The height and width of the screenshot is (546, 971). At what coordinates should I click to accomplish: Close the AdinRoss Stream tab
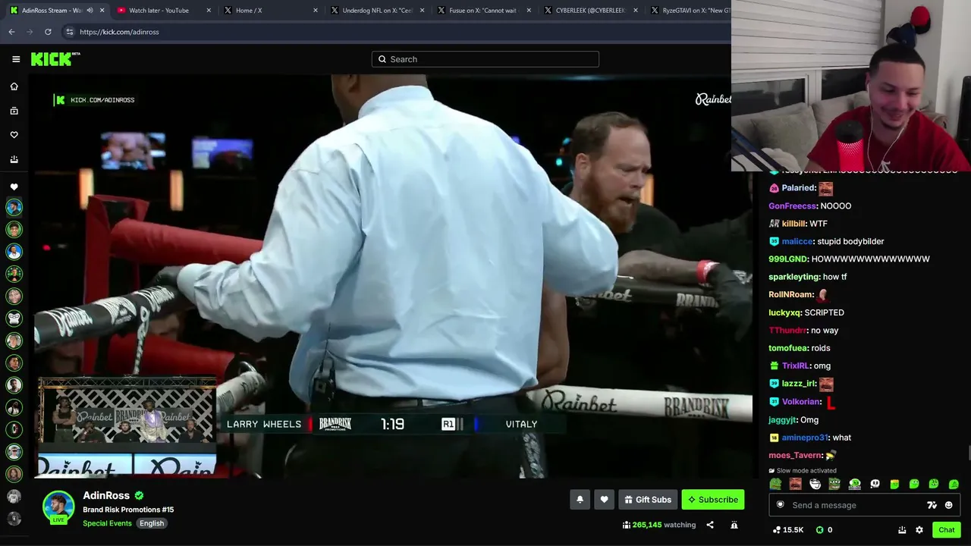102,11
